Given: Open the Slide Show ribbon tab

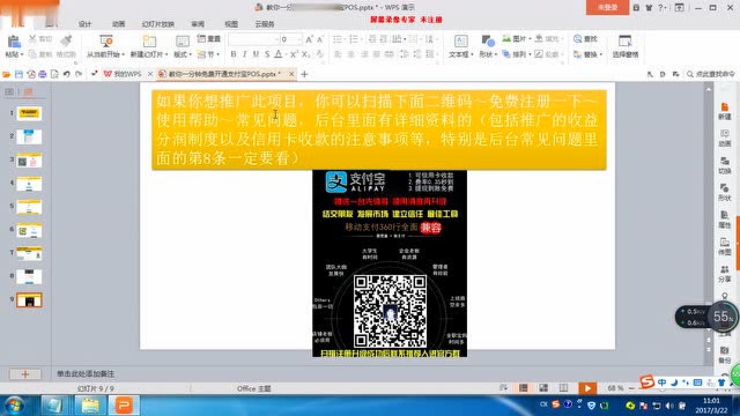Looking at the screenshot, I should pyautogui.click(x=158, y=24).
